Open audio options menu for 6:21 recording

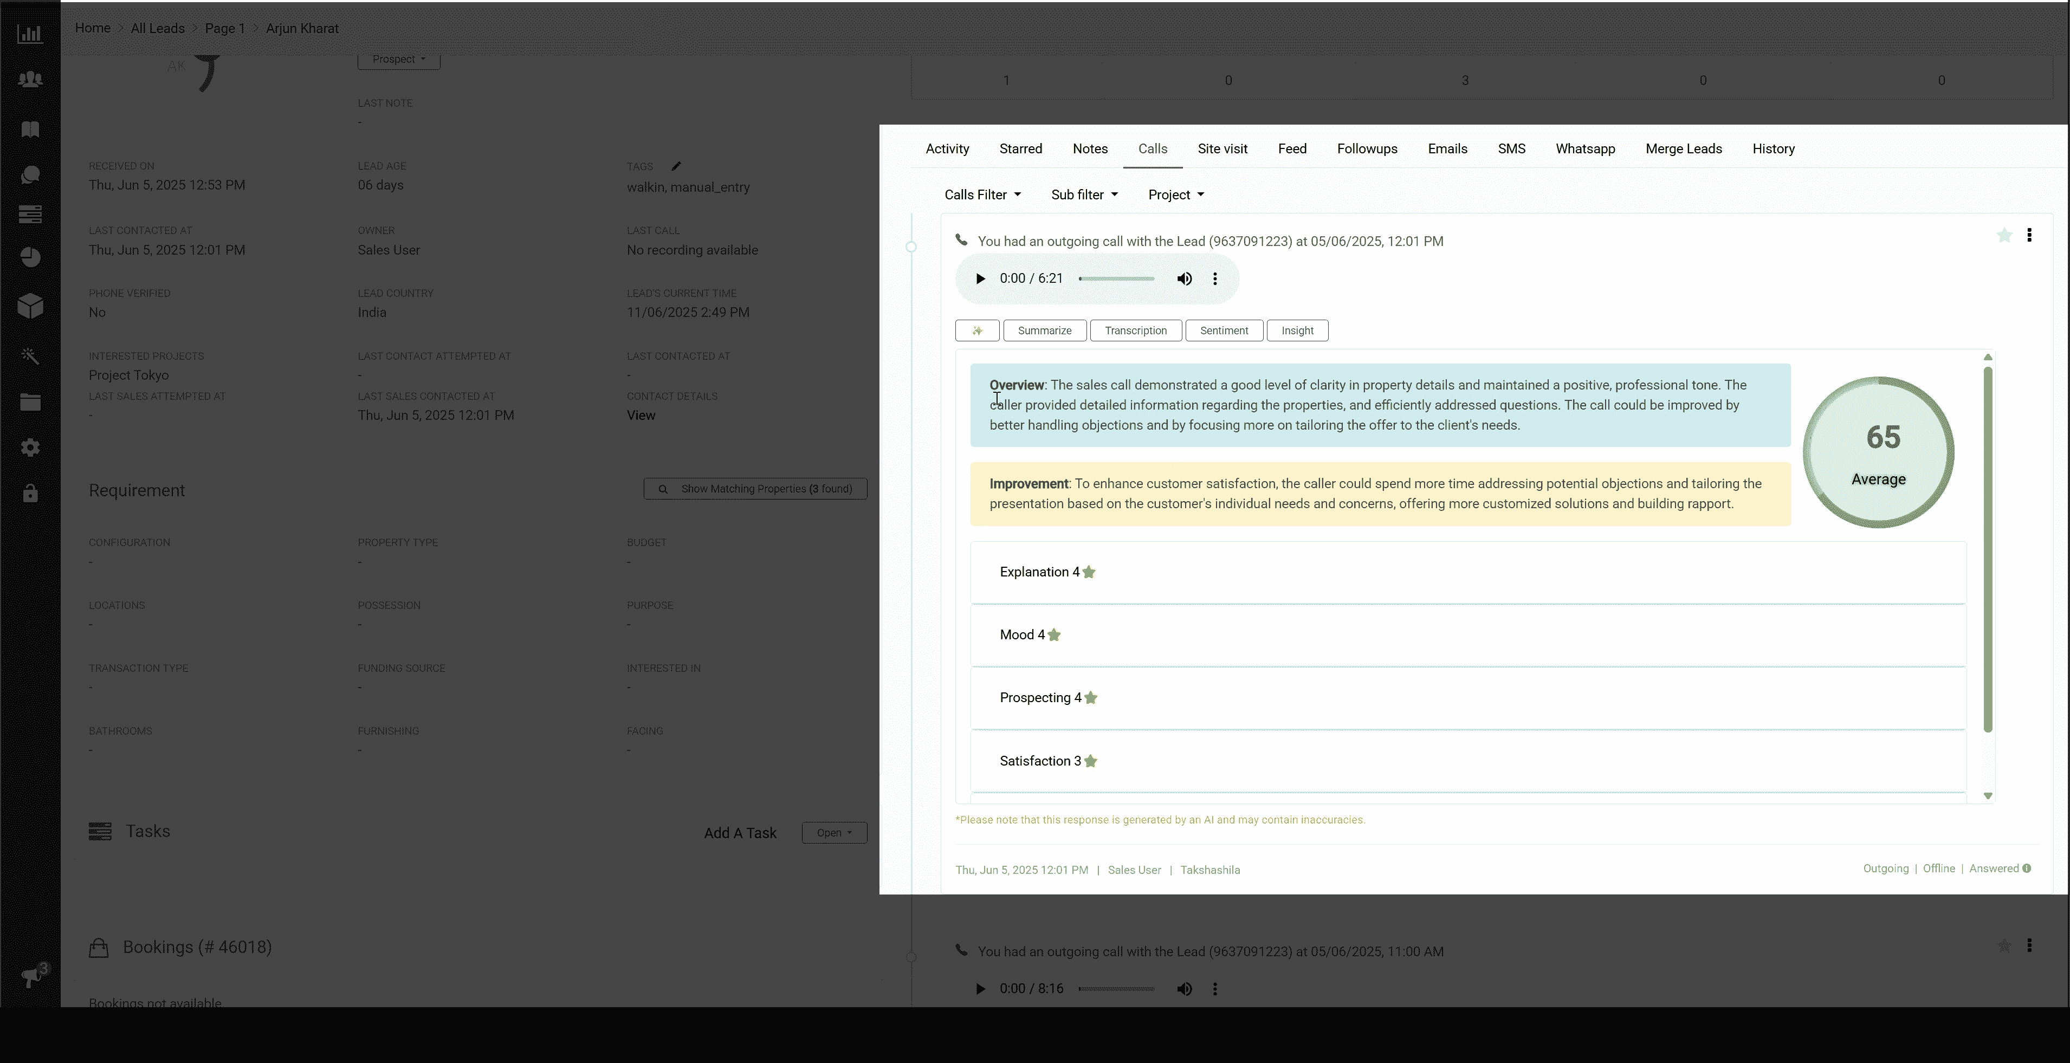point(1214,279)
